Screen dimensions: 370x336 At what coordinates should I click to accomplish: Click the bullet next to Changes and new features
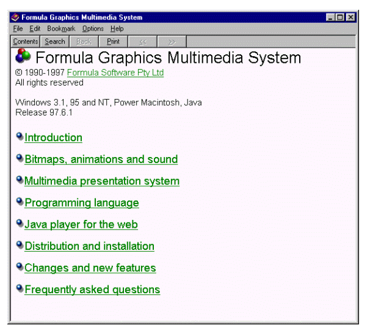pos(20,267)
